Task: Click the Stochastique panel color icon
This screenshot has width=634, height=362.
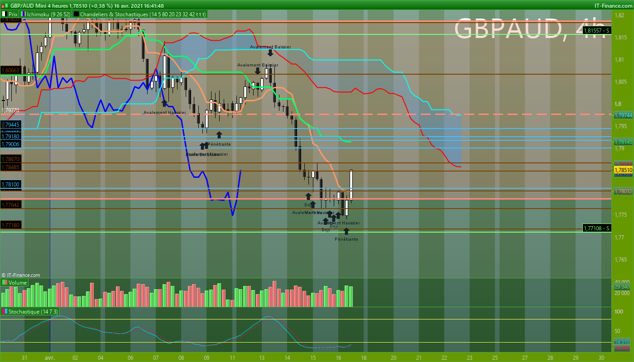Action: click(5, 312)
